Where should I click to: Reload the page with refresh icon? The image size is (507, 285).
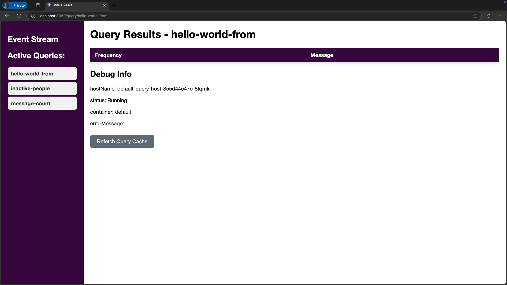pyautogui.click(x=19, y=16)
